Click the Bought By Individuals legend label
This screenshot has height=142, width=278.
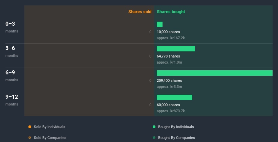tap(176, 127)
